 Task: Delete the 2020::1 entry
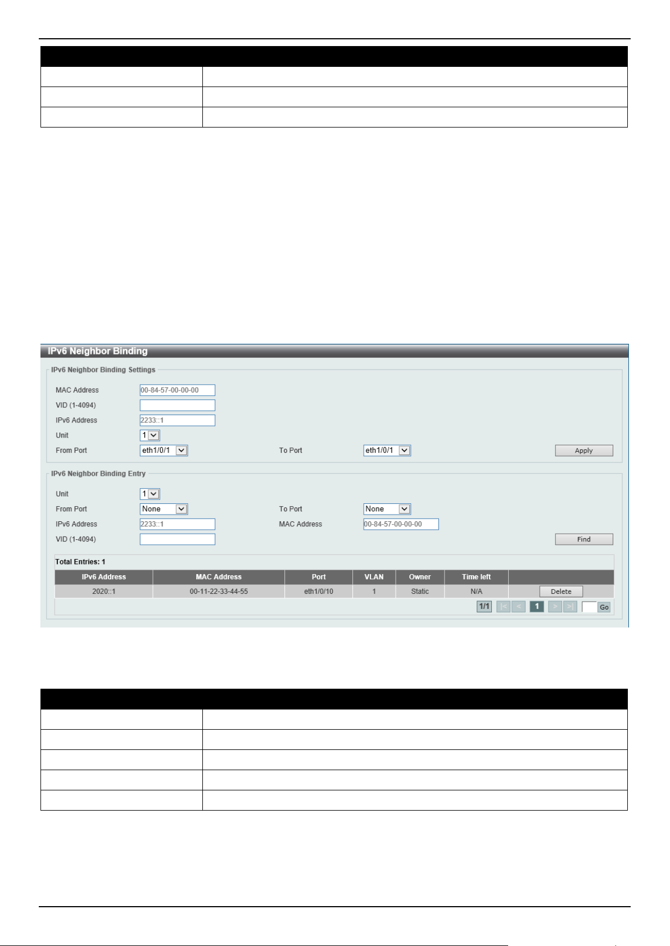(561, 592)
